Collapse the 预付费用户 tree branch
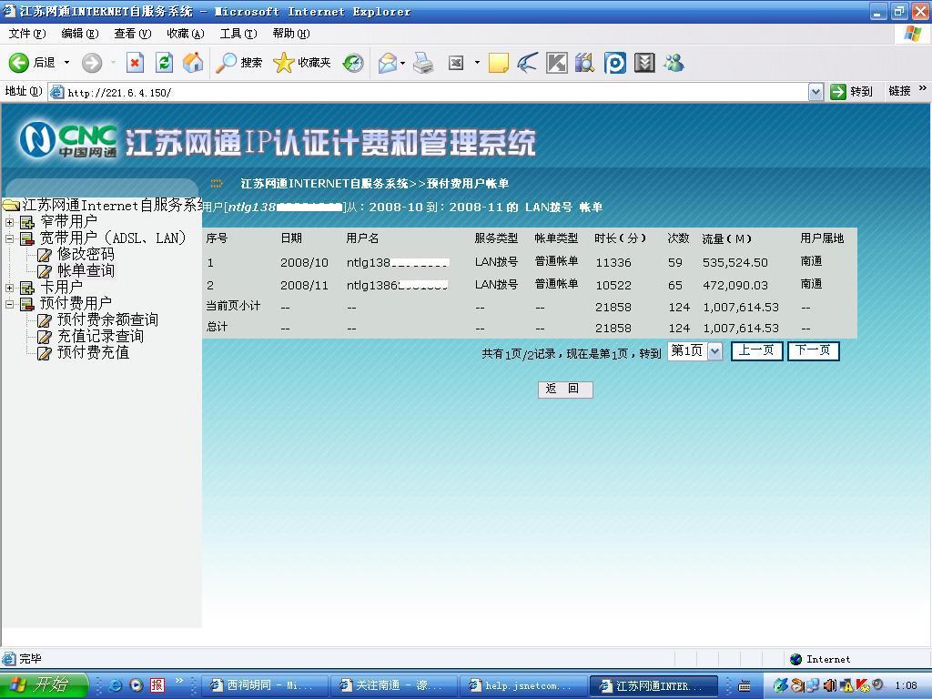 point(9,303)
